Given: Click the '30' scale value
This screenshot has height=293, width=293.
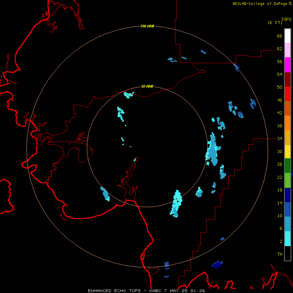Looking at the screenshot, I should point(280,151).
